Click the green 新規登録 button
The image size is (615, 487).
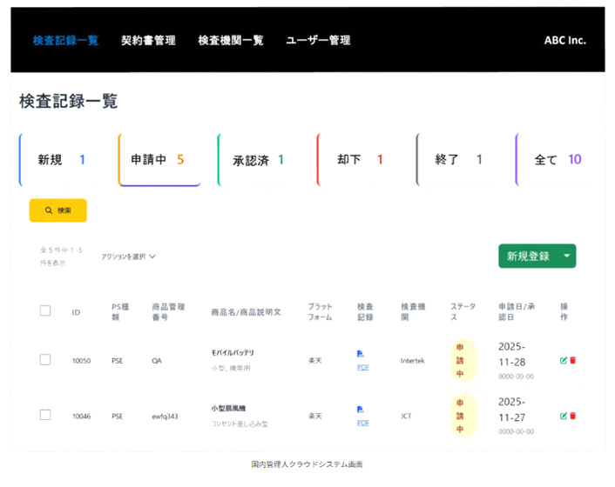(x=528, y=256)
